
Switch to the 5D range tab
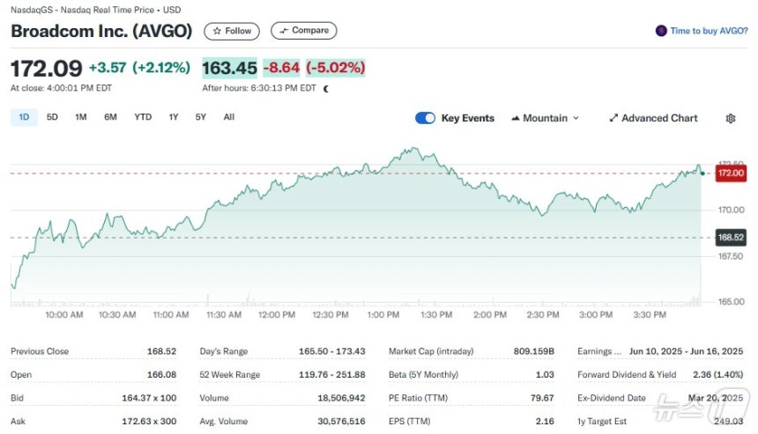point(52,117)
